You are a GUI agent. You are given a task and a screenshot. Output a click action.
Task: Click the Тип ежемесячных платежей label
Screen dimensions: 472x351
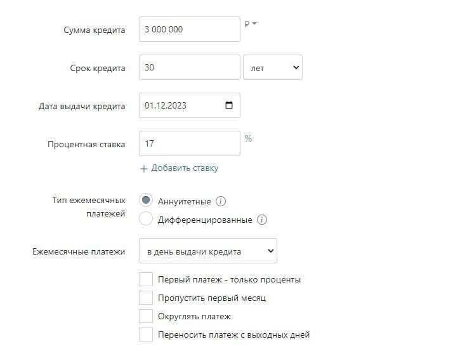pyautogui.click(x=89, y=207)
